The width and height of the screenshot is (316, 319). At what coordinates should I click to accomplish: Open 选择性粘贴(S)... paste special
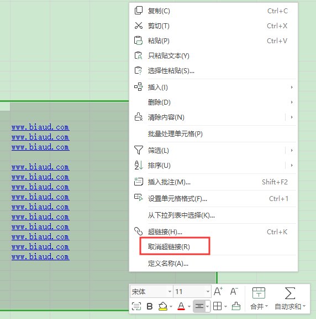[213, 70]
